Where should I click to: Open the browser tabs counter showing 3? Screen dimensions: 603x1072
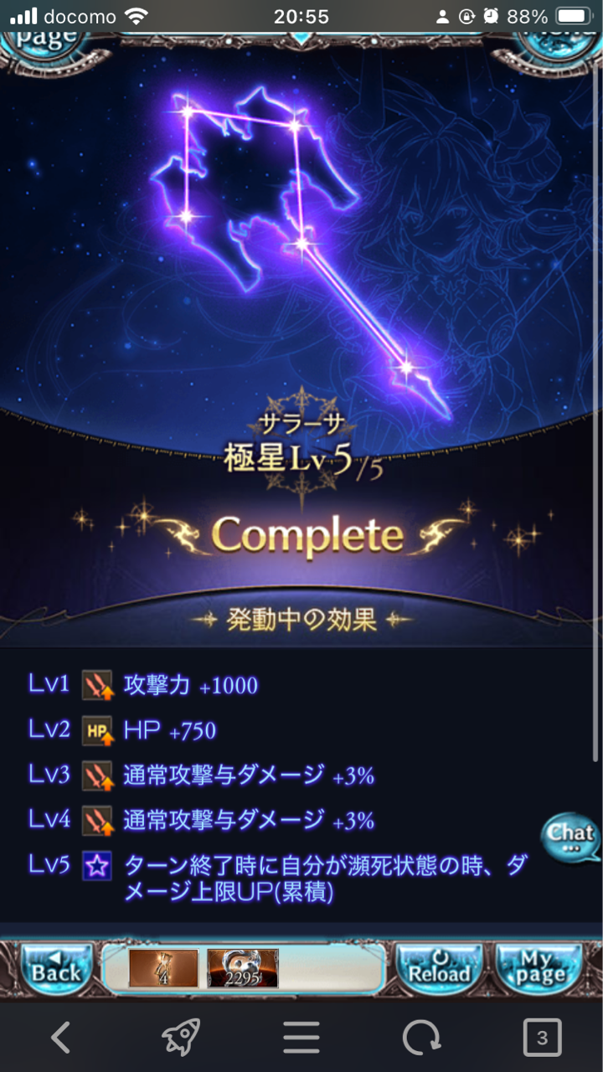tap(542, 1038)
